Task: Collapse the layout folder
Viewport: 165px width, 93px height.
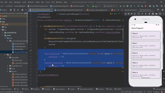Action: [x=7, y=71]
